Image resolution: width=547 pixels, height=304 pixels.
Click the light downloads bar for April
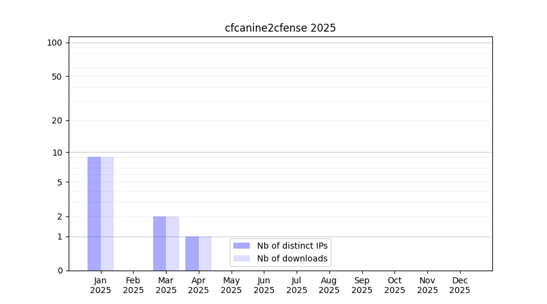tap(205, 254)
